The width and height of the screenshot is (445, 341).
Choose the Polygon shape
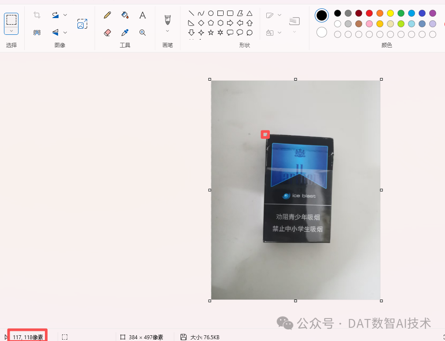click(240, 13)
